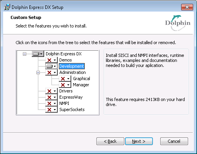
Task: Open the Demos feature state dropdown
Action: 51,60
